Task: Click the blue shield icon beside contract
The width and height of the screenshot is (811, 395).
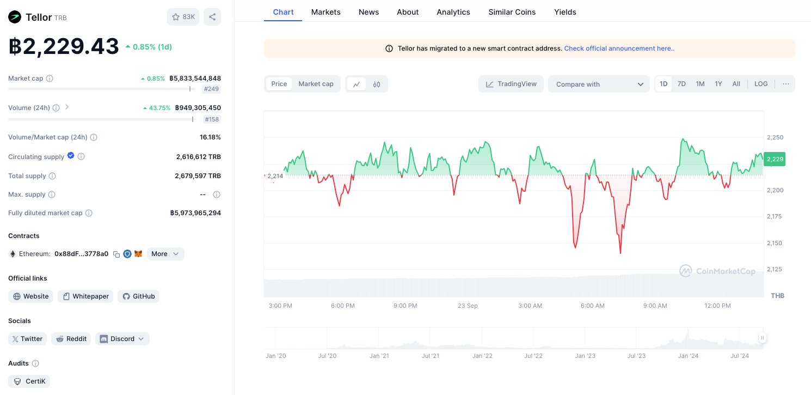Action: point(127,254)
